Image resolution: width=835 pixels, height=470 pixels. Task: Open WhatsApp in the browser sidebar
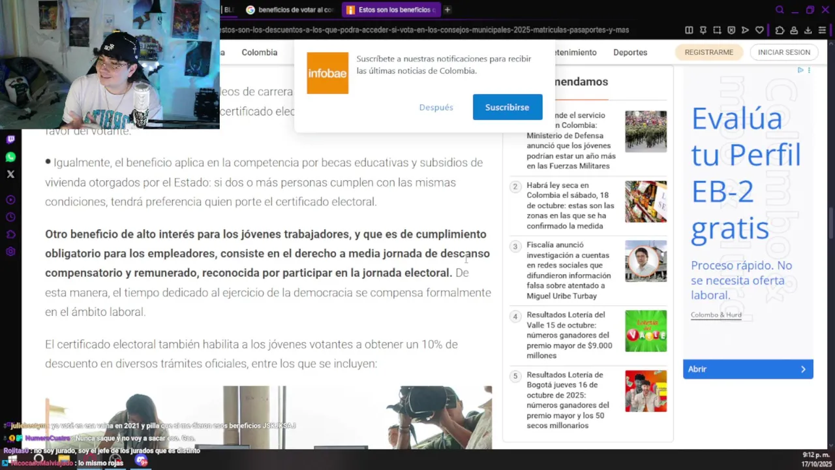(10, 157)
